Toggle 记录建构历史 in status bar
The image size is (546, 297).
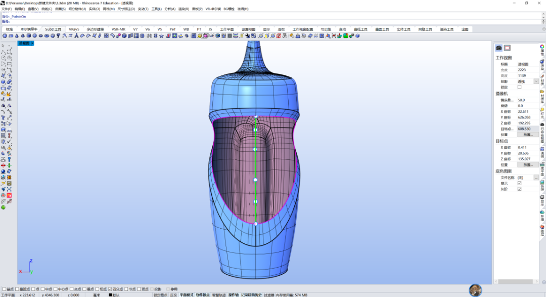click(251, 295)
